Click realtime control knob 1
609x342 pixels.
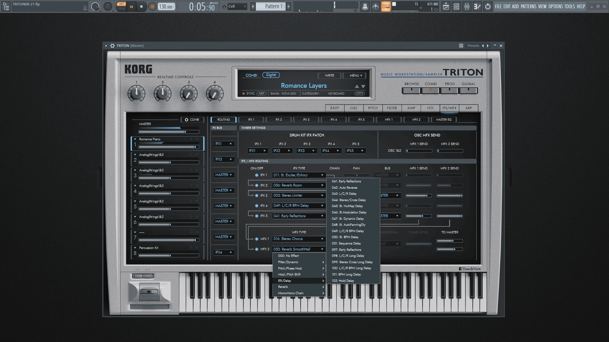136,94
